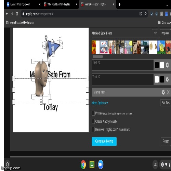Image resolution: width=171 pixels, height=171 pixels.
Task: Click the grey extension icon in toolbar
Action: [x=161, y=14]
